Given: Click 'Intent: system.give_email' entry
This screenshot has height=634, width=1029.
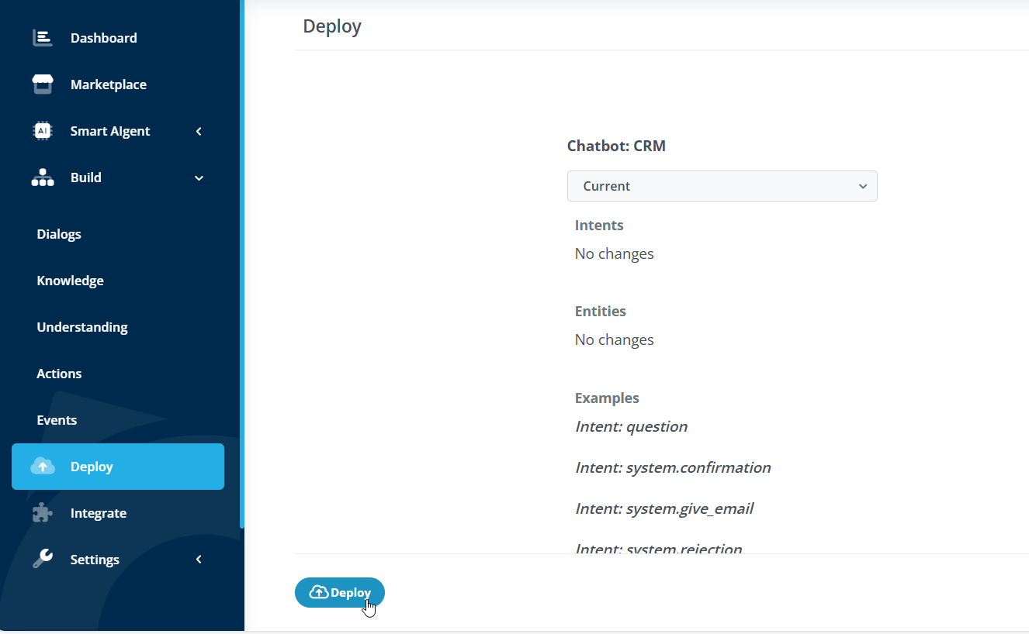Looking at the screenshot, I should point(664,508).
